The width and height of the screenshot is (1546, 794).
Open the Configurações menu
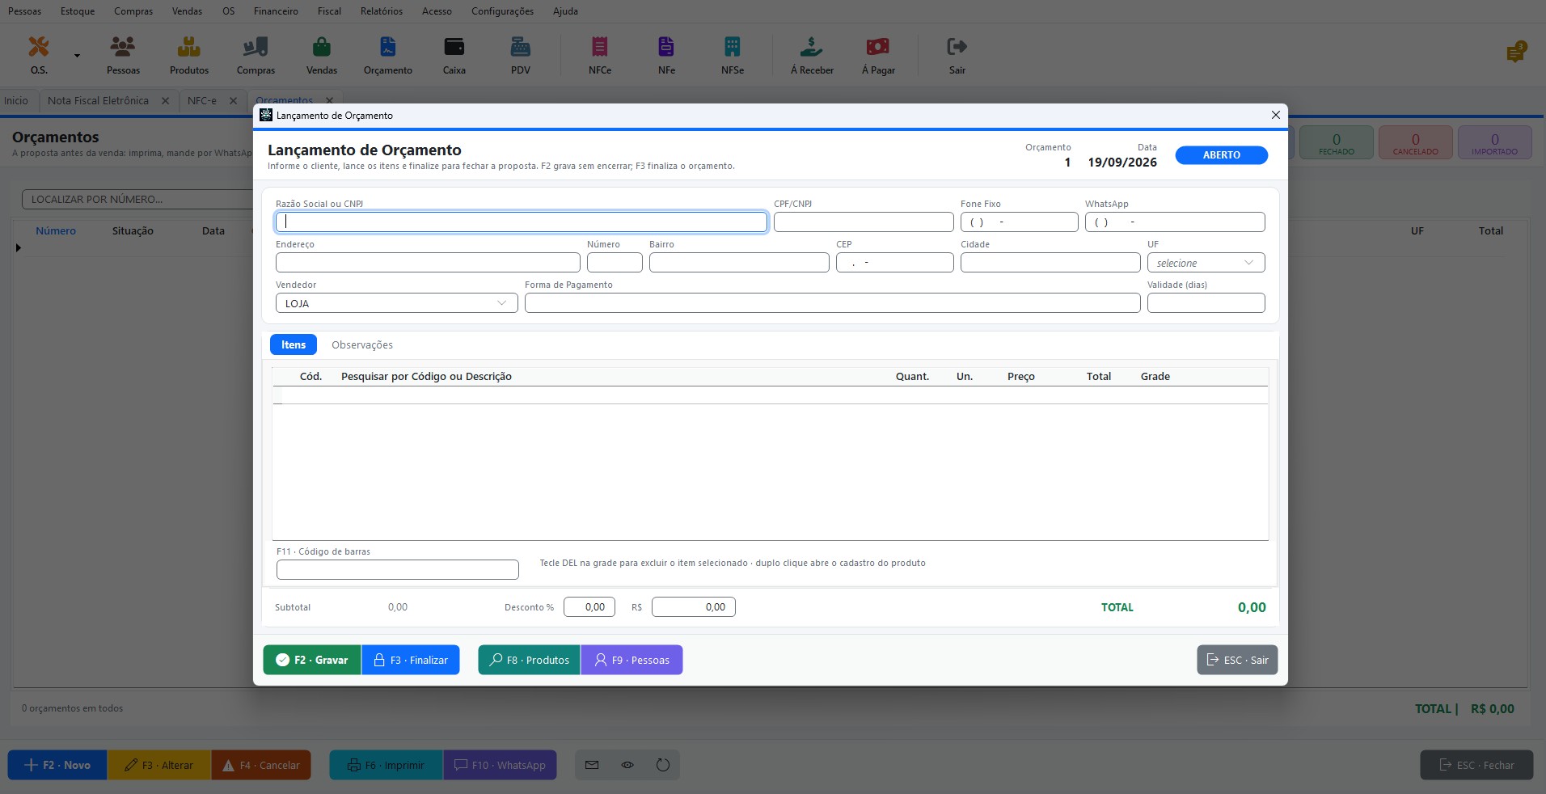502,11
